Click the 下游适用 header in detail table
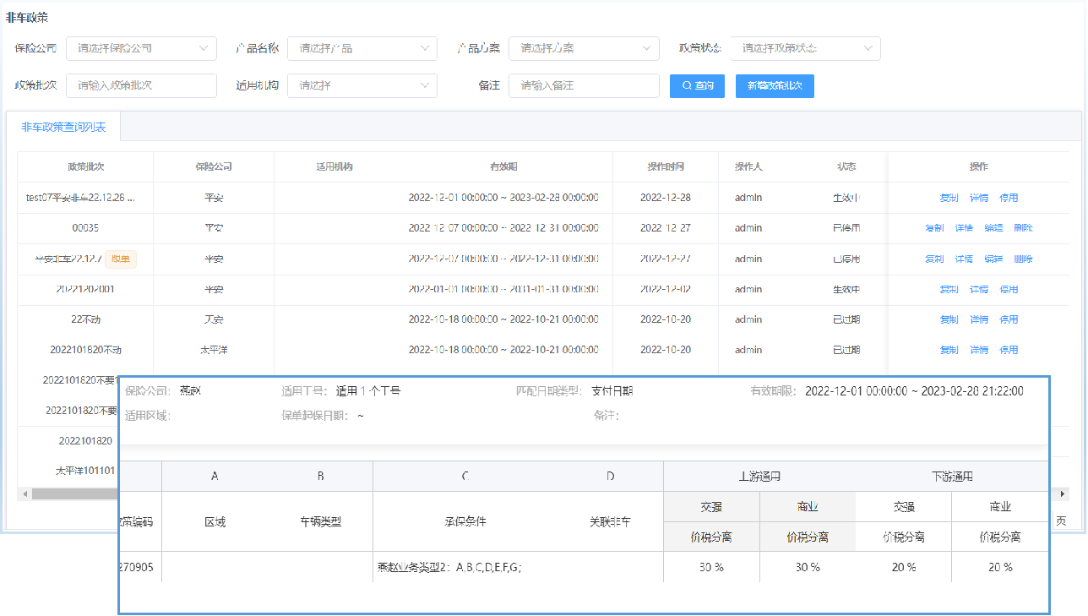 click(952, 477)
